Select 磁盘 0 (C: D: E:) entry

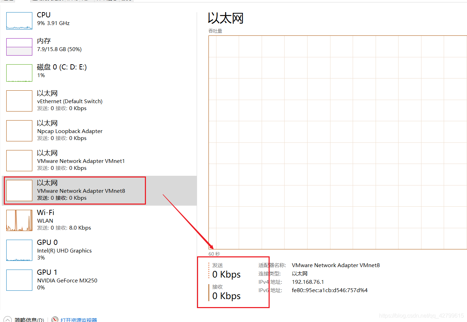click(99, 73)
